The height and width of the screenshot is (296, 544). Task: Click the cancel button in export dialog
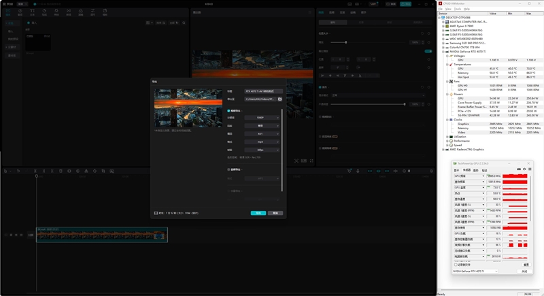coord(275,213)
